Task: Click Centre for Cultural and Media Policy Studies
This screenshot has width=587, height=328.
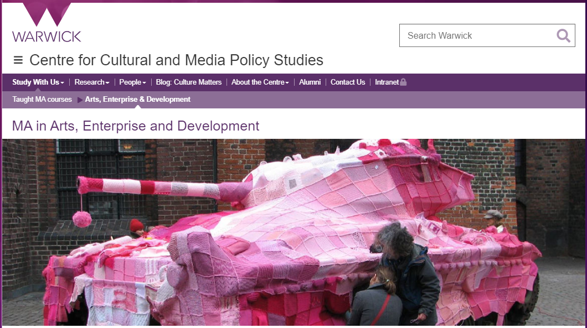Action: [x=176, y=60]
